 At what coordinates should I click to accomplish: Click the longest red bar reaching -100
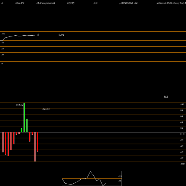35,147
